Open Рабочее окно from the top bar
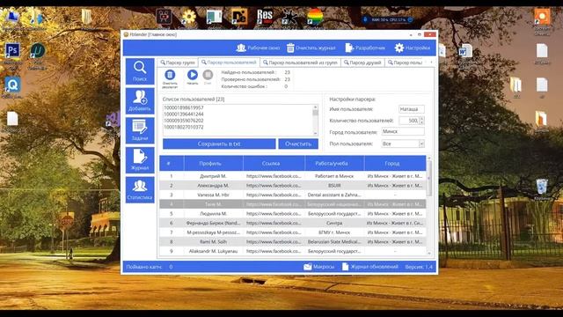The image size is (563, 317). tap(258, 48)
